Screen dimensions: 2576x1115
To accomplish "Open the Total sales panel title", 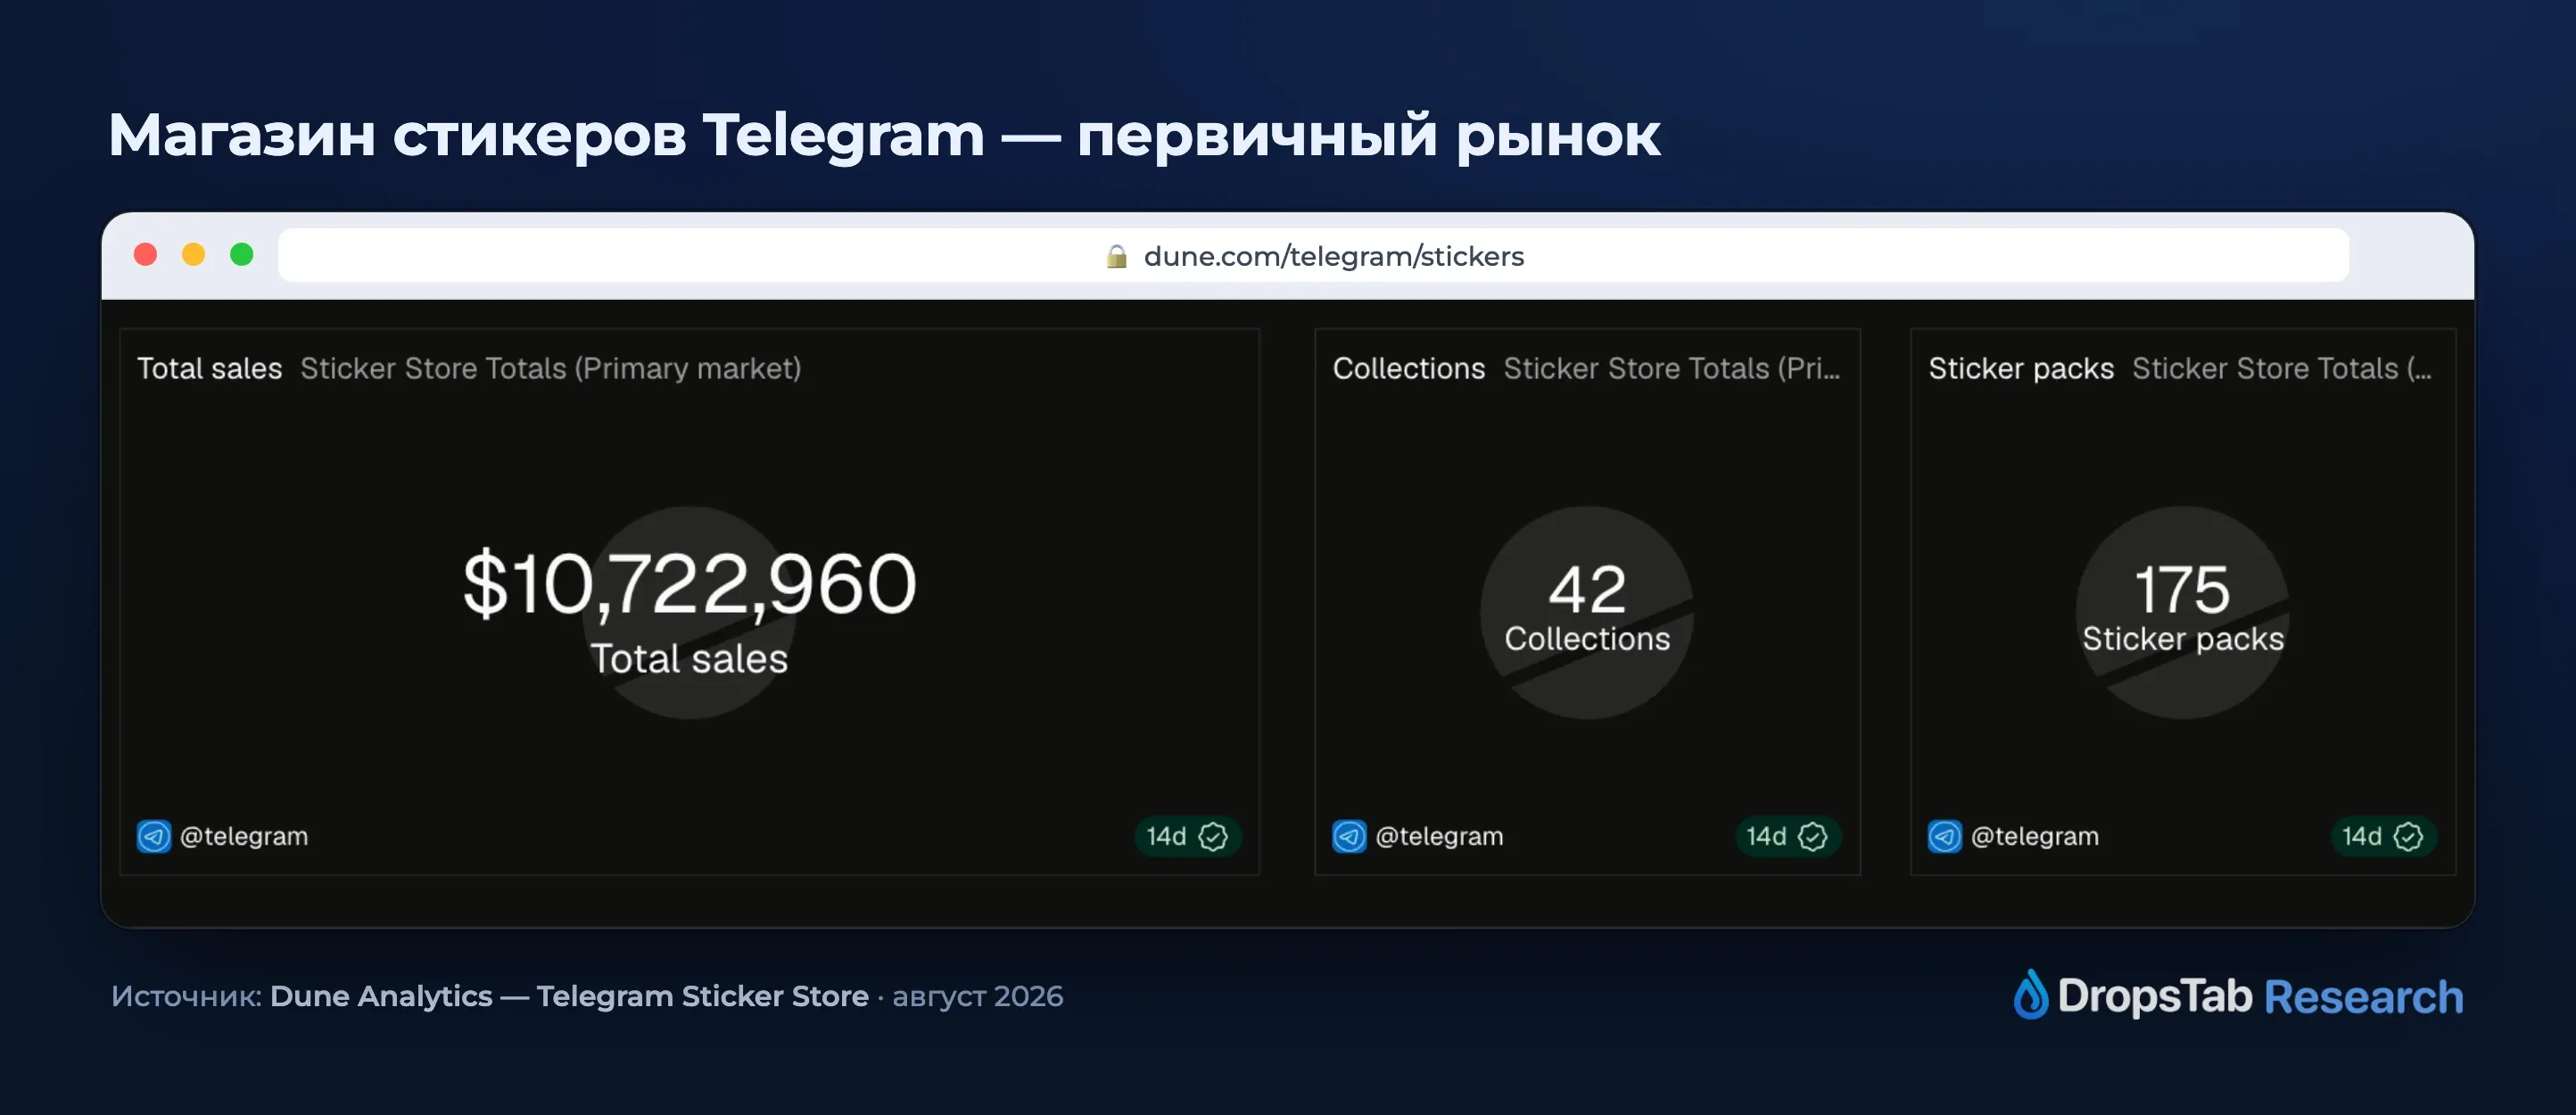I will (209, 368).
